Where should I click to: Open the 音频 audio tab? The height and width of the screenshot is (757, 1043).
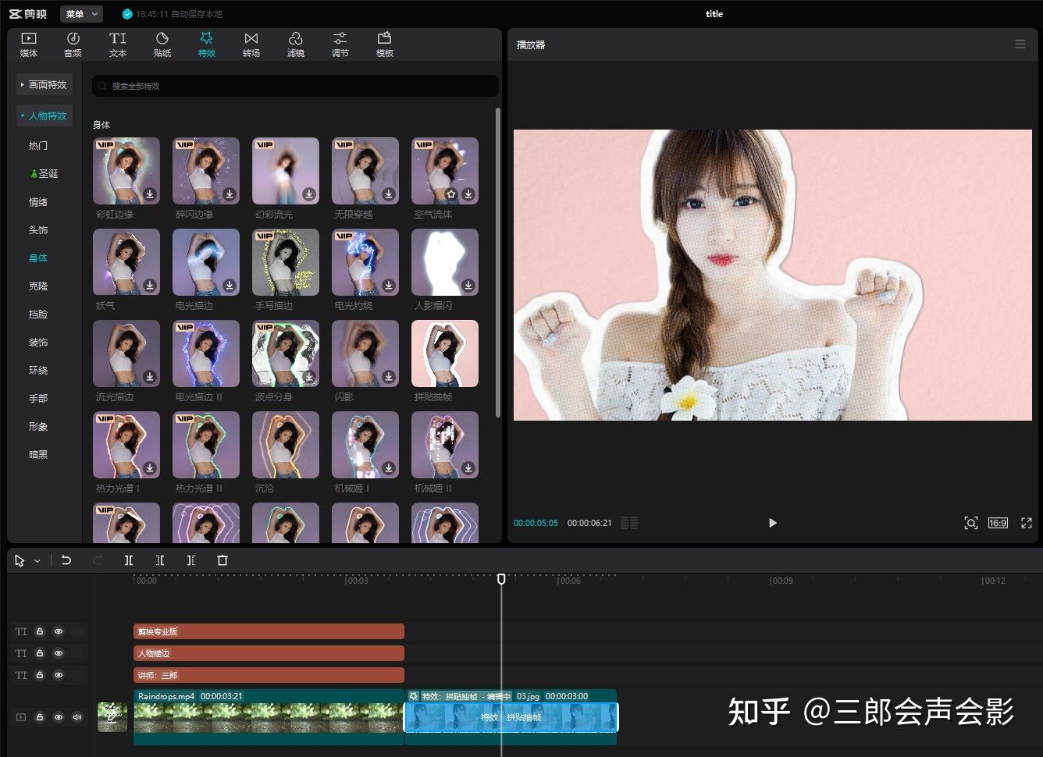73,44
